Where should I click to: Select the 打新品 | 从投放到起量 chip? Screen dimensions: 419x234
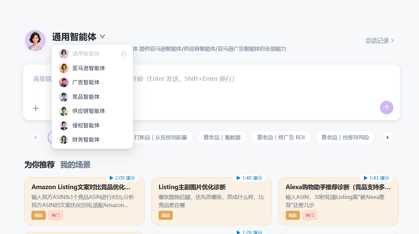pos(161,137)
